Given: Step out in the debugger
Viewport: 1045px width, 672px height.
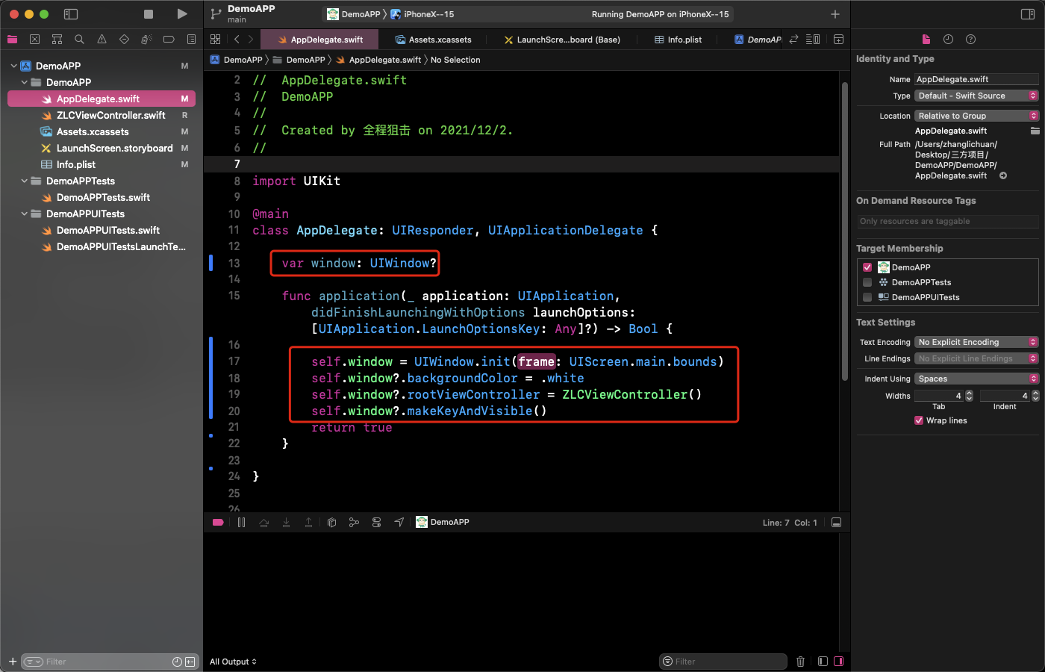Looking at the screenshot, I should (x=308, y=522).
